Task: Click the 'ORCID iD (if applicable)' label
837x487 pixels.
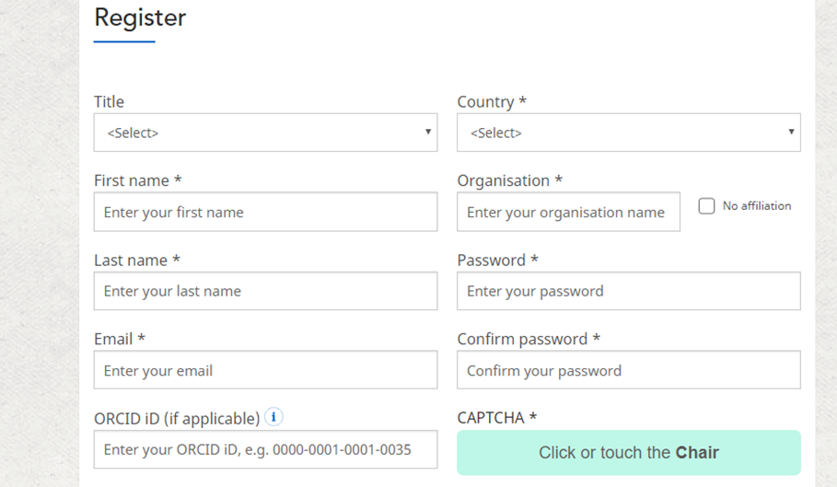Action: coord(177,419)
